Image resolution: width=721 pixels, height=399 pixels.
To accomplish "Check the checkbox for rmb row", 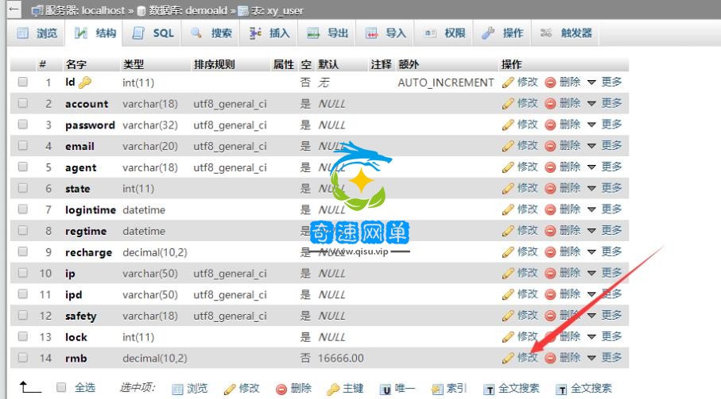I will coord(22,357).
